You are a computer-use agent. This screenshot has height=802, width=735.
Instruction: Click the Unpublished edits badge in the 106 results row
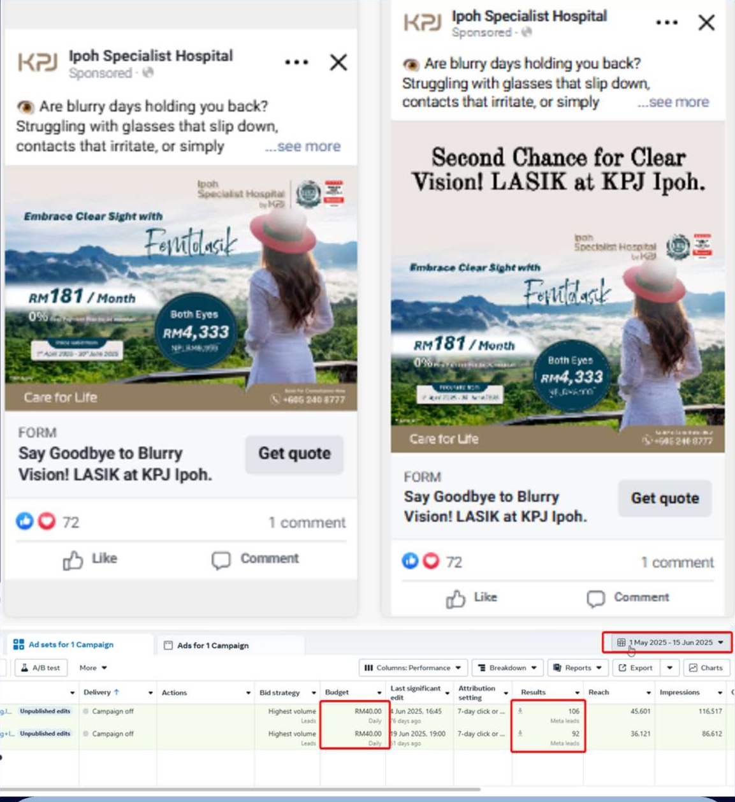(45, 711)
